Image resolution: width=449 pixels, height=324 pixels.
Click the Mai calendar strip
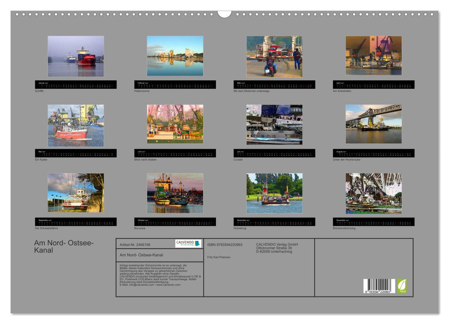click(x=76, y=153)
